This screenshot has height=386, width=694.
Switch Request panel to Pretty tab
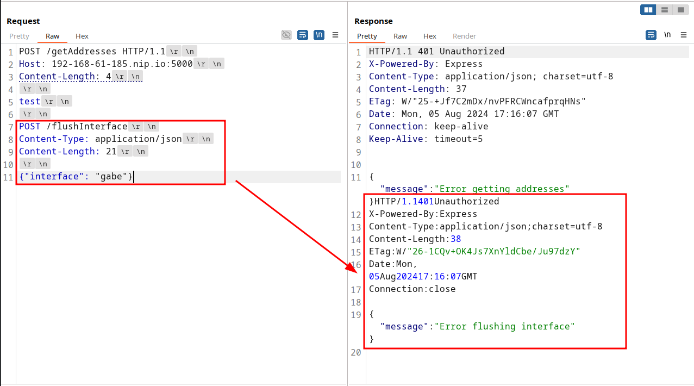(x=19, y=36)
